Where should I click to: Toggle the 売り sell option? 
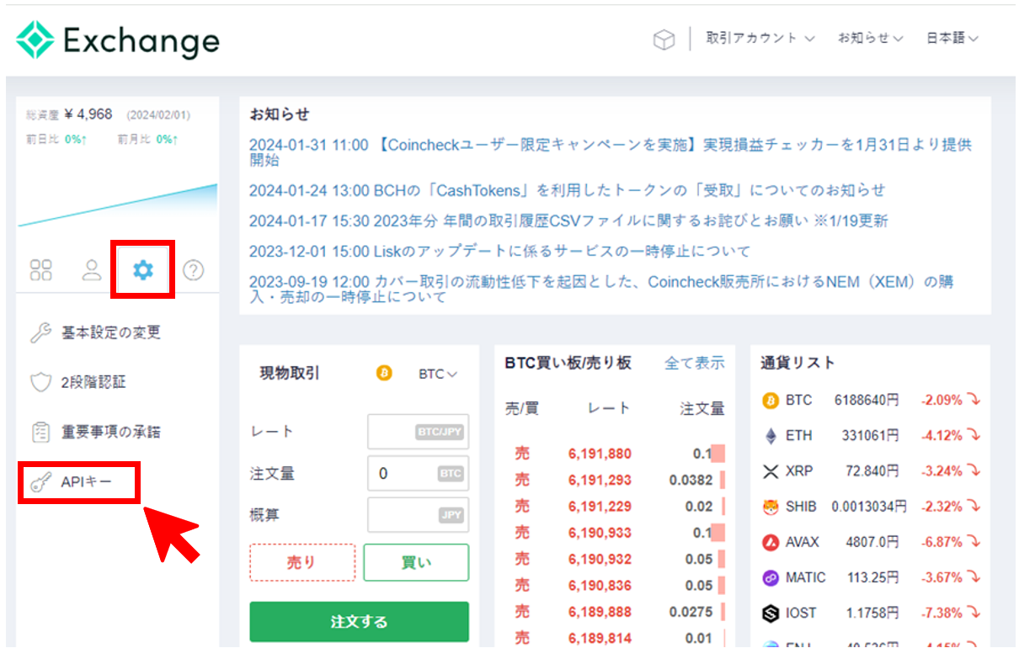coord(302,562)
